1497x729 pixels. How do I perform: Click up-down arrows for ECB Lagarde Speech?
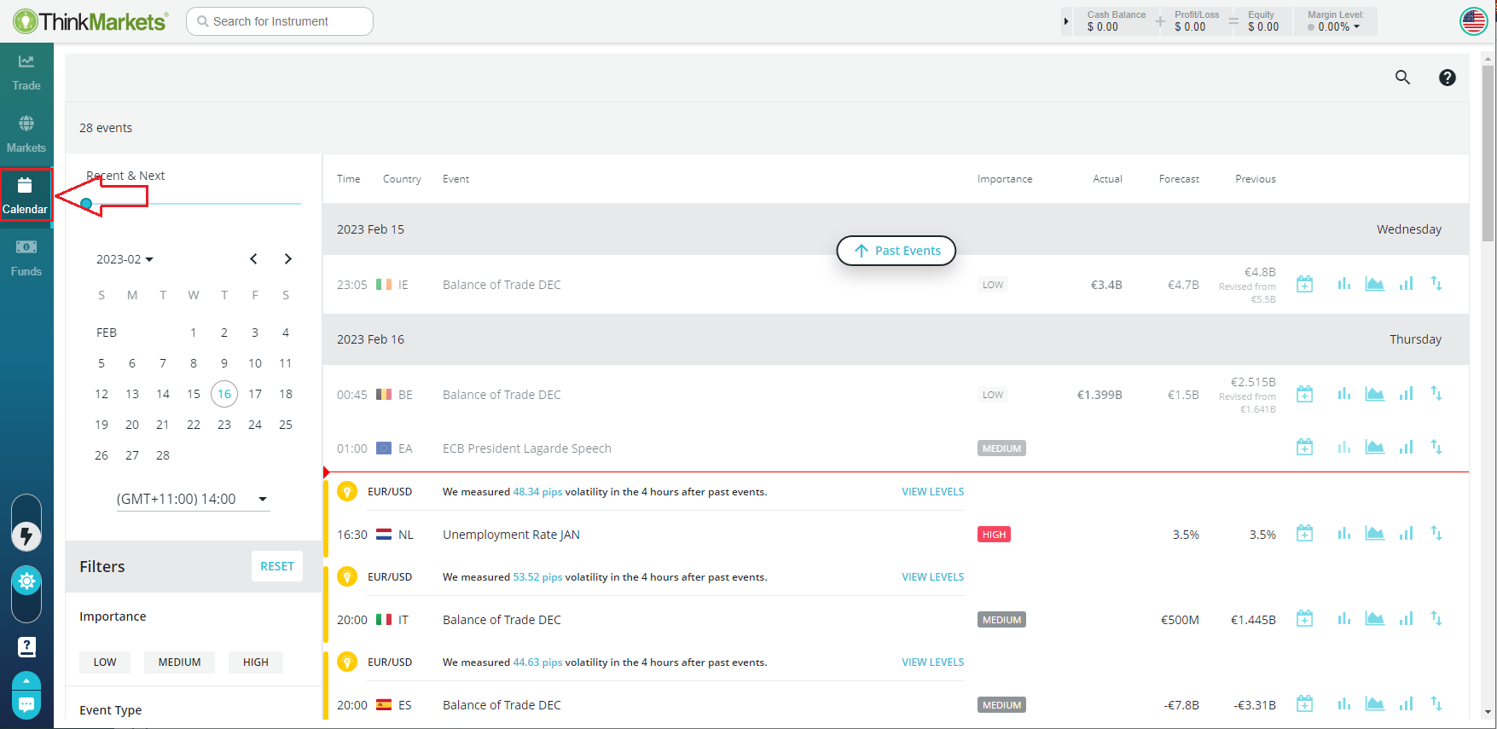(1436, 448)
